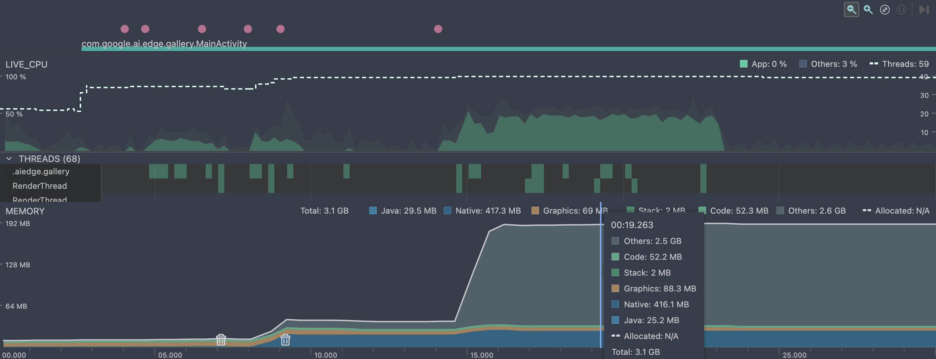This screenshot has width=936, height=359.
Task: Click the com.google.ai.edge.gallery.MainActivity label
Action: [x=164, y=43]
